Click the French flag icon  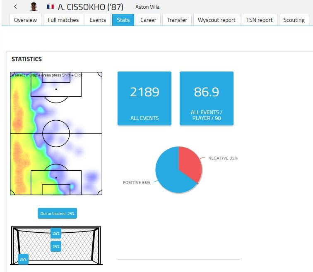(51, 7)
